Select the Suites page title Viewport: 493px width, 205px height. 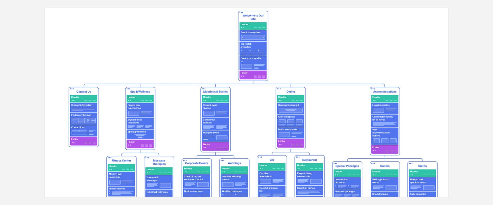click(x=422, y=166)
